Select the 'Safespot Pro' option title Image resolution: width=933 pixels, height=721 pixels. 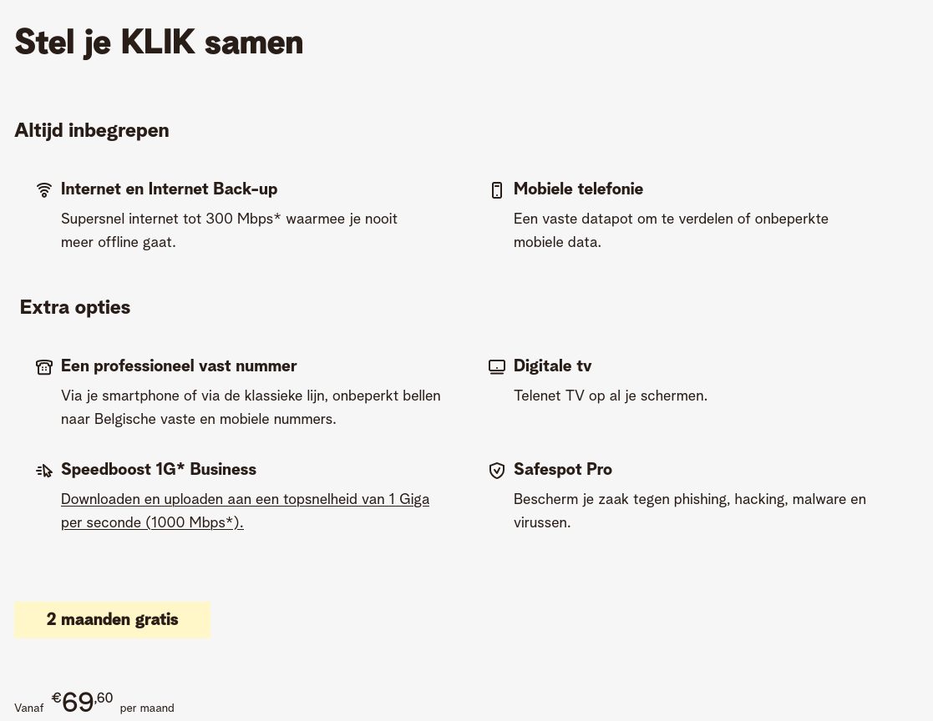[563, 470]
